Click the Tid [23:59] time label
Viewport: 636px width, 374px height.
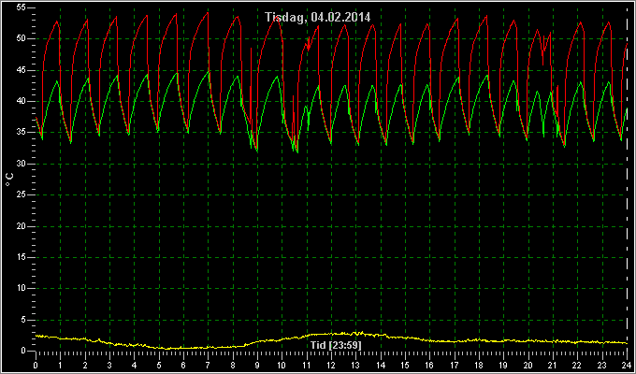click(x=336, y=345)
